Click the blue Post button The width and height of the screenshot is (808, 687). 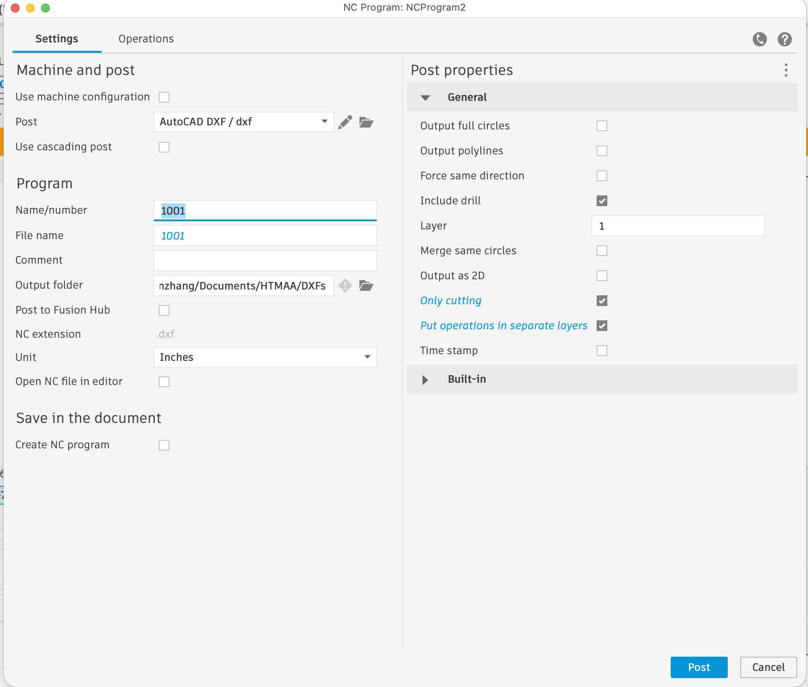point(699,667)
